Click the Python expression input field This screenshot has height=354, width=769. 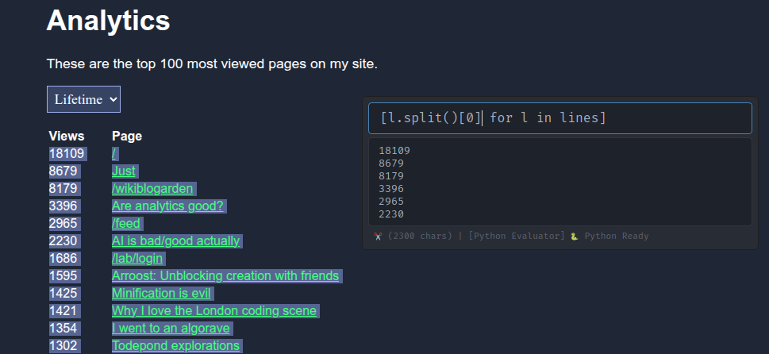pos(560,118)
